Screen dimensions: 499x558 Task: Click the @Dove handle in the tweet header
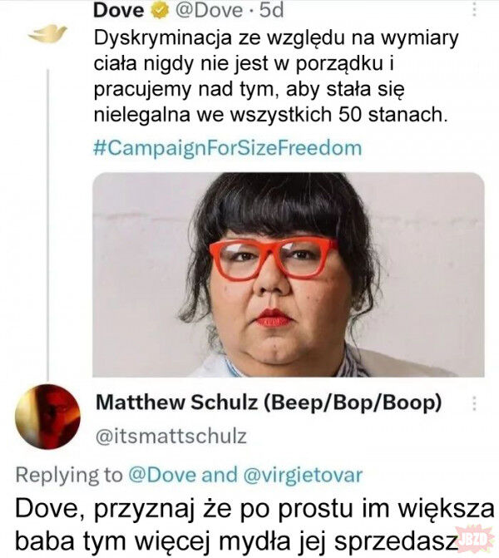coord(209,10)
